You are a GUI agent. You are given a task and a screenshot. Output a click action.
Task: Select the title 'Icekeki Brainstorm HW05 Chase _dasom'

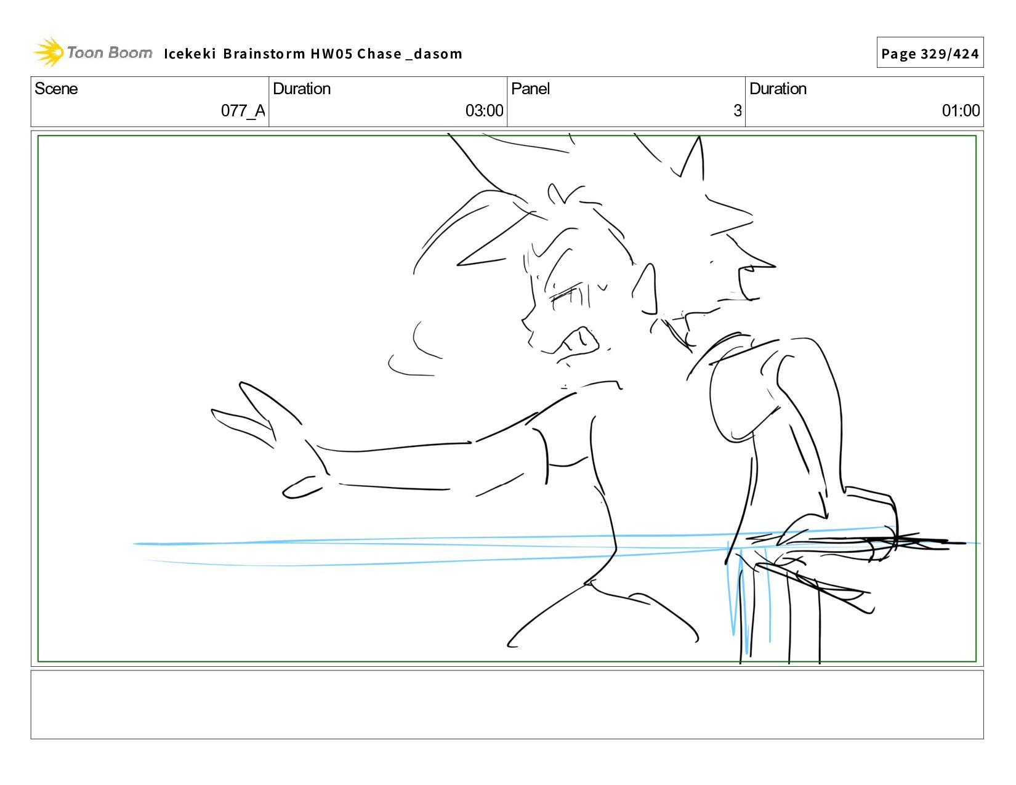[x=313, y=54]
